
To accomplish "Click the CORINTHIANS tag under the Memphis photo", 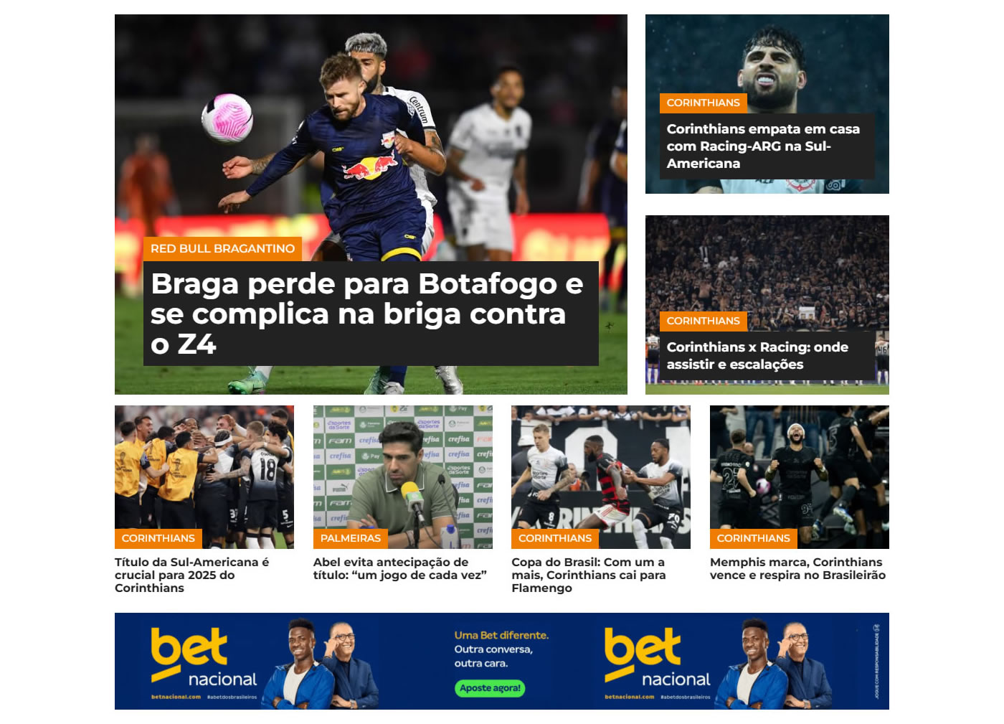I will coord(753,538).
